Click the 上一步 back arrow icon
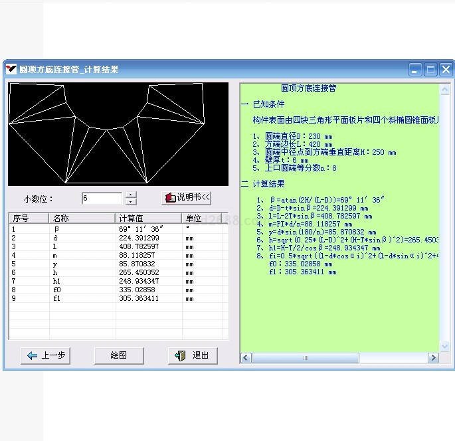The height and width of the screenshot is (441, 455). pos(32,356)
